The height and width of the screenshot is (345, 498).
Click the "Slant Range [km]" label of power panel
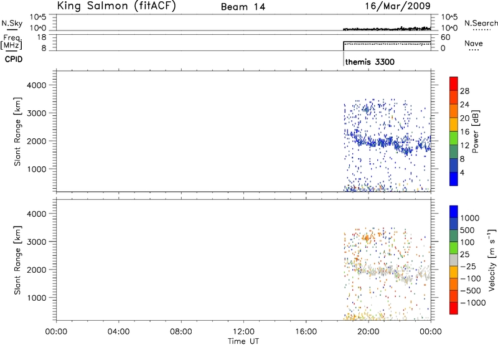point(17,131)
